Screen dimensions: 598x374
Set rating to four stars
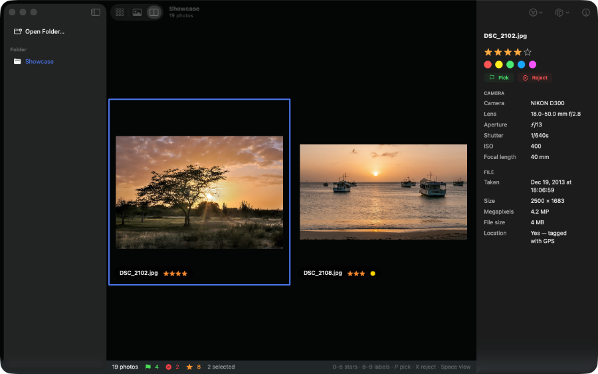tap(518, 52)
